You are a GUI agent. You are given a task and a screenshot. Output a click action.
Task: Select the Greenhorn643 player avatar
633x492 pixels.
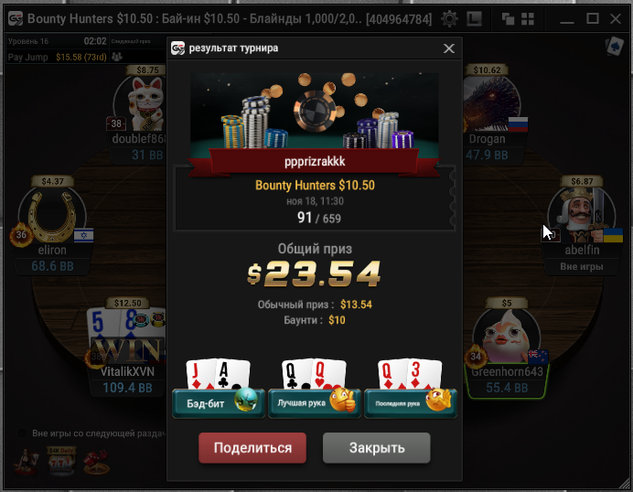point(506,337)
